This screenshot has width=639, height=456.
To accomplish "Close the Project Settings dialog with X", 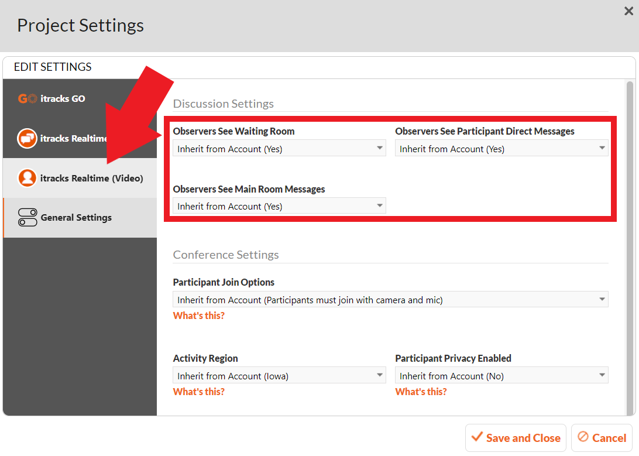I will [x=629, y=11].
